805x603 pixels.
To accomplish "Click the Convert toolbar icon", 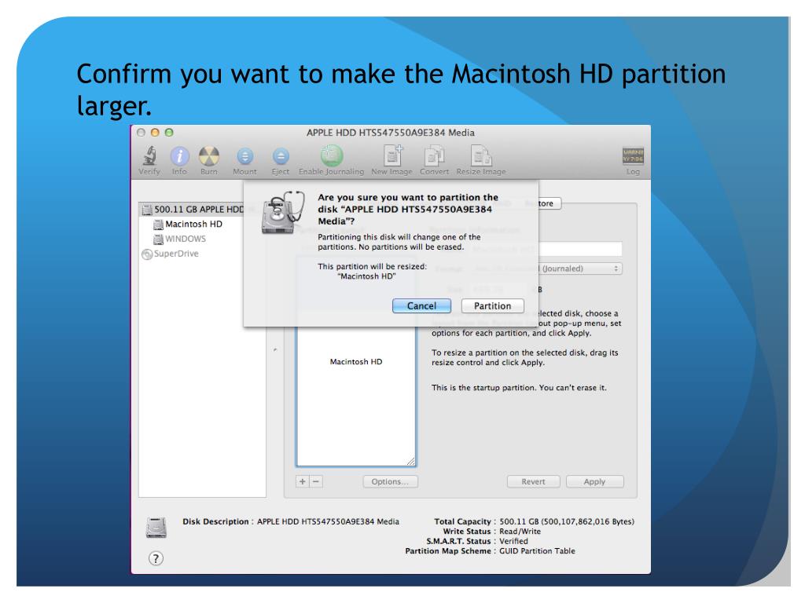I will [434, 155].
